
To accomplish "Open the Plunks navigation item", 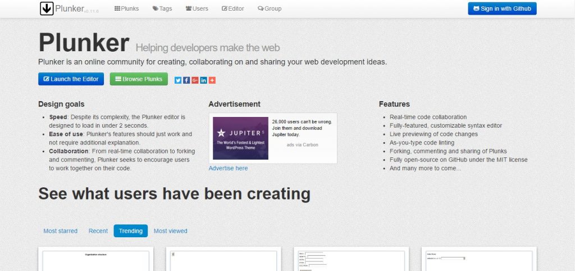I will click(x=126, y=8).
